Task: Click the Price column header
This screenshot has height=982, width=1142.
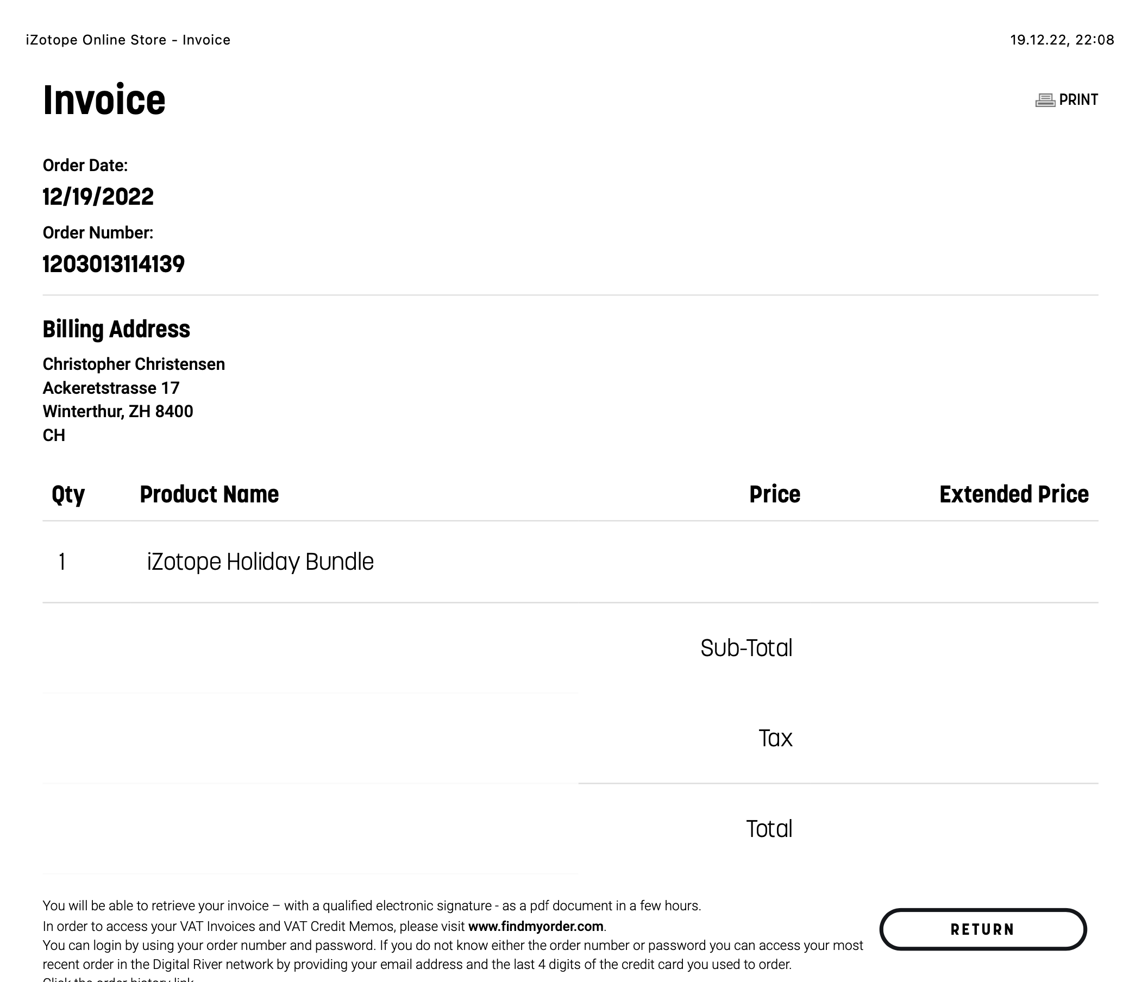Action: [774, 494]
